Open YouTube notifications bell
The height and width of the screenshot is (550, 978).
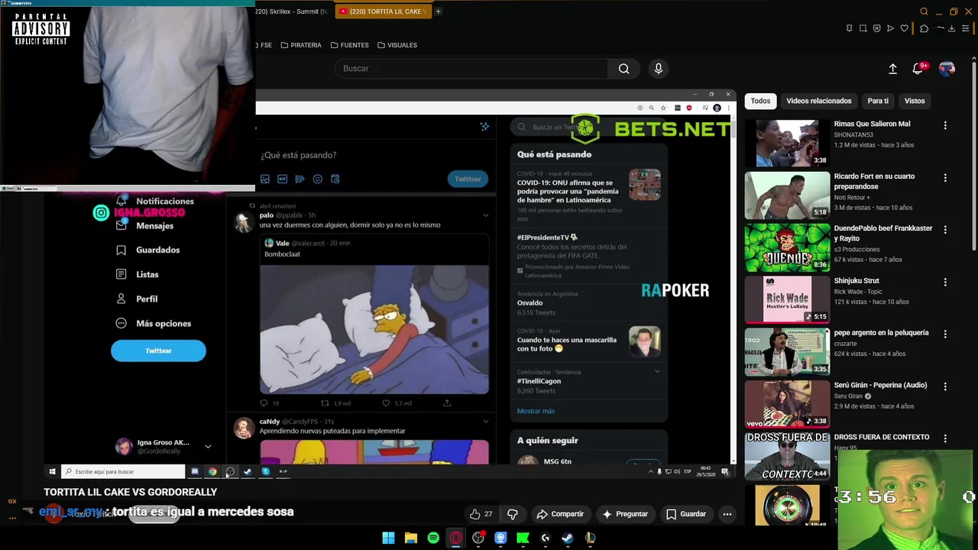click(918, 69)
